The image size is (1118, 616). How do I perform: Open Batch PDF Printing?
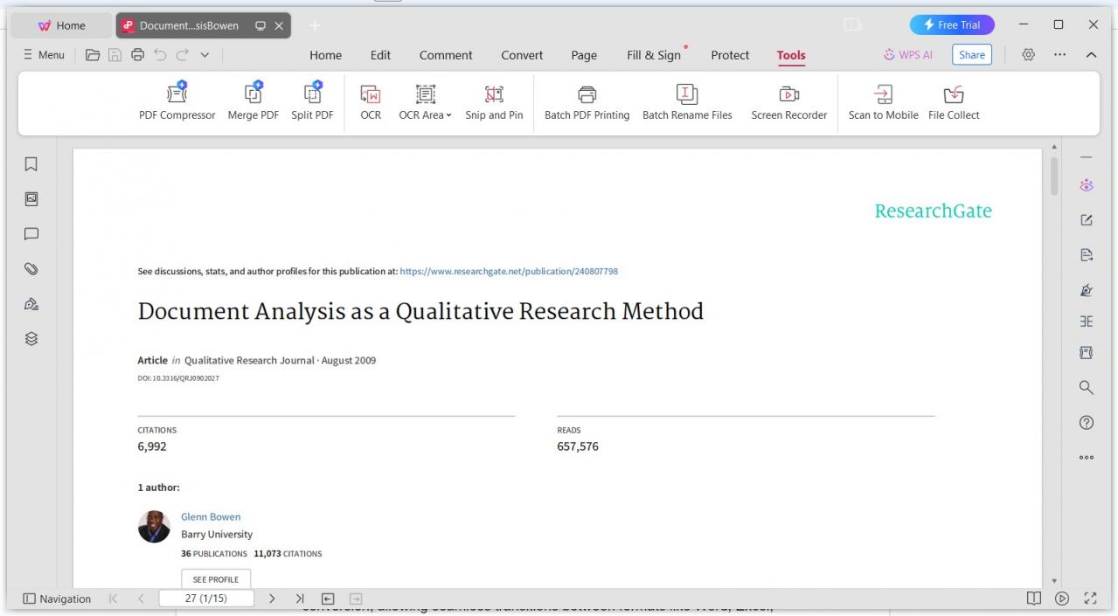point(587,101)
